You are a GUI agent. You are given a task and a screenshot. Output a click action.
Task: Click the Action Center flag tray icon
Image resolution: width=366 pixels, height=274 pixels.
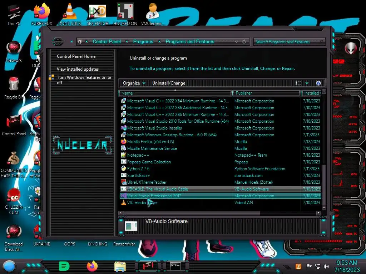[309, 266]
